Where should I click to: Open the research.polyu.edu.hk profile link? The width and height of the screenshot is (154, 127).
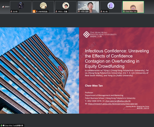[113, 104]
